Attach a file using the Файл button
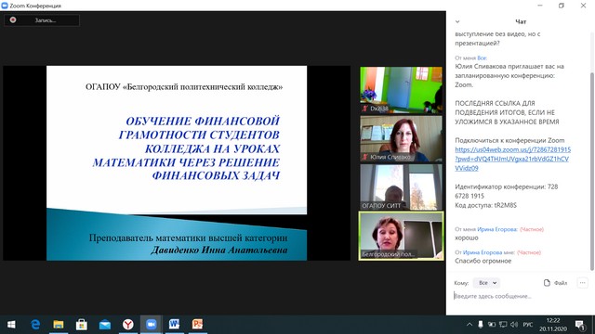Viewport: 595px width, 334px height. tap(556, 283)
